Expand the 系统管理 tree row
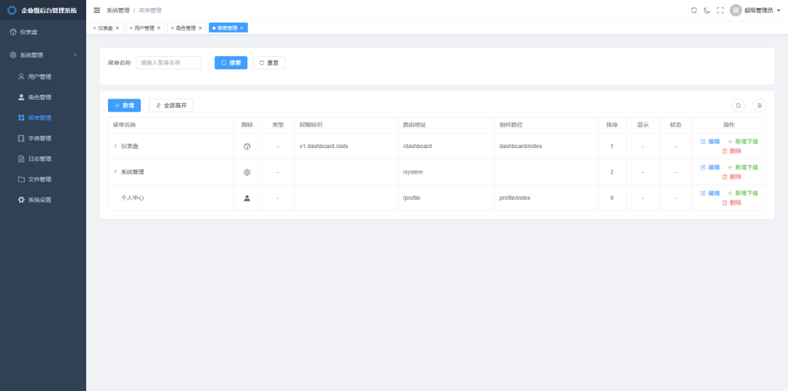788x391 pixels. 115,172
